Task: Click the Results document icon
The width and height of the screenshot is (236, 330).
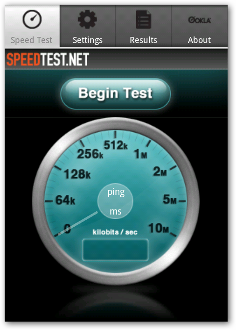Action: click(143, 20)
